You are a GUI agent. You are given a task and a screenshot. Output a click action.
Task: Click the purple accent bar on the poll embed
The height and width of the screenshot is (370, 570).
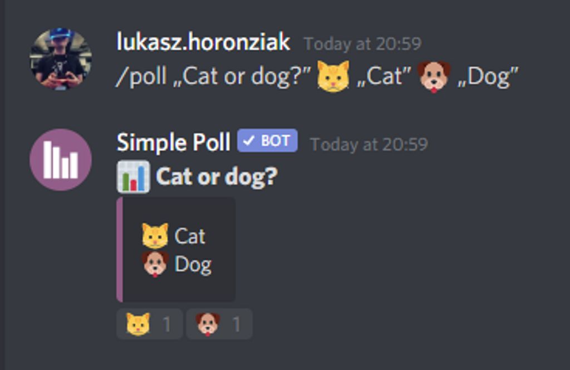119,249
